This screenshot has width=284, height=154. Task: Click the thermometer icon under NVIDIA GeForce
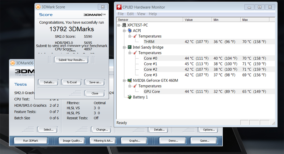135,86
